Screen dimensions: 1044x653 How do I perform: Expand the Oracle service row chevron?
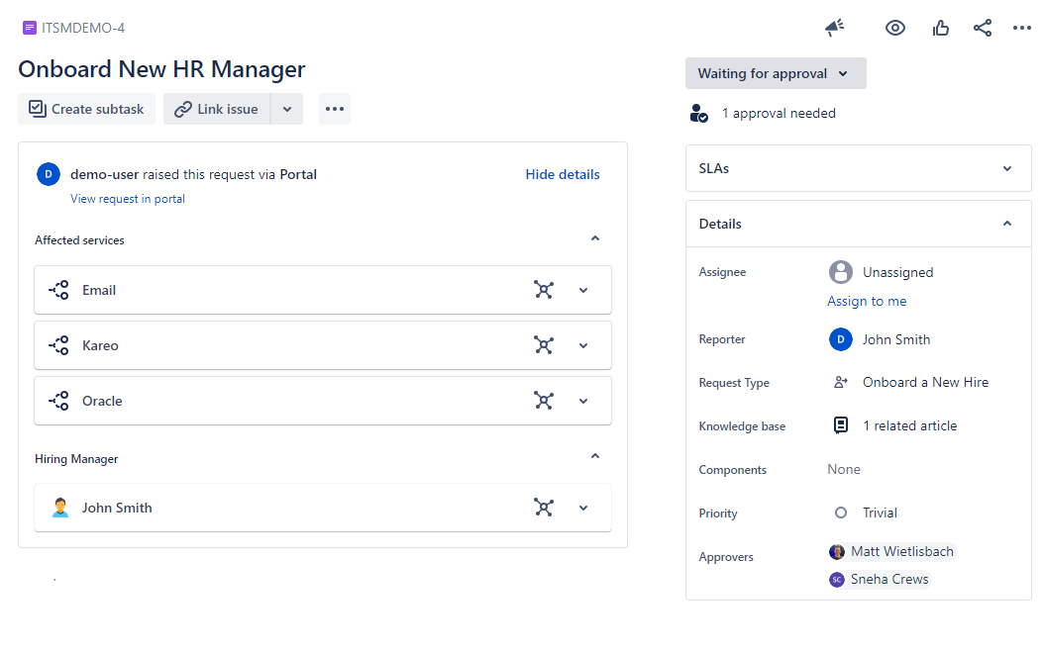click(x=583, y=401)
